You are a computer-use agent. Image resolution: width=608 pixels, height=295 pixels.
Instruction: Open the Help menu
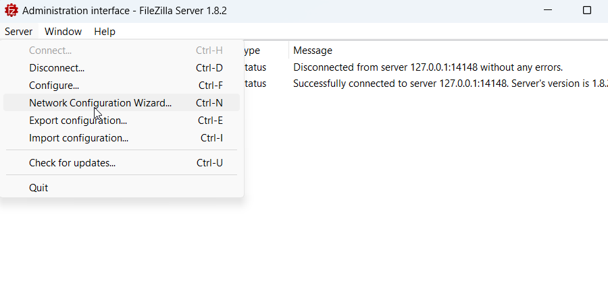click(105, 32)
